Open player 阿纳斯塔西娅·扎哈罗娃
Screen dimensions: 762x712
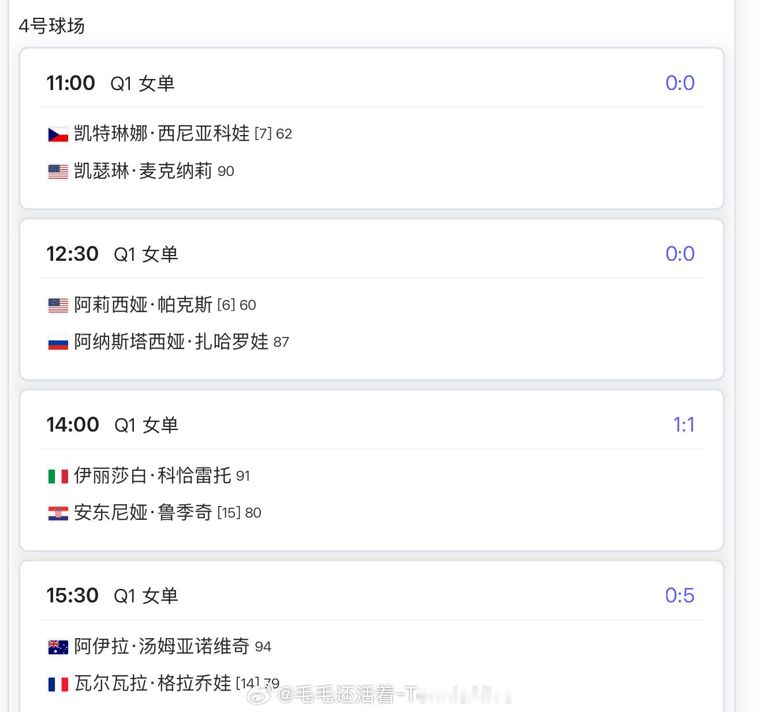point(171,342)
